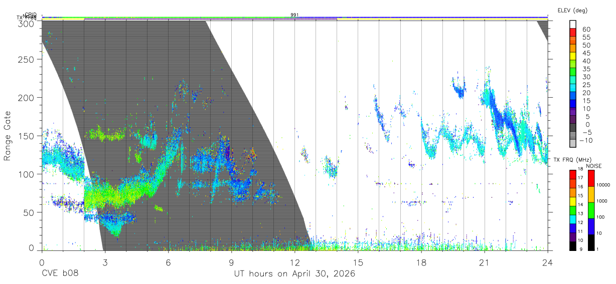This screenshot has height=284, width=616.
Task: Click the red segment of the ELEV color bar
Action: point(573,32)
